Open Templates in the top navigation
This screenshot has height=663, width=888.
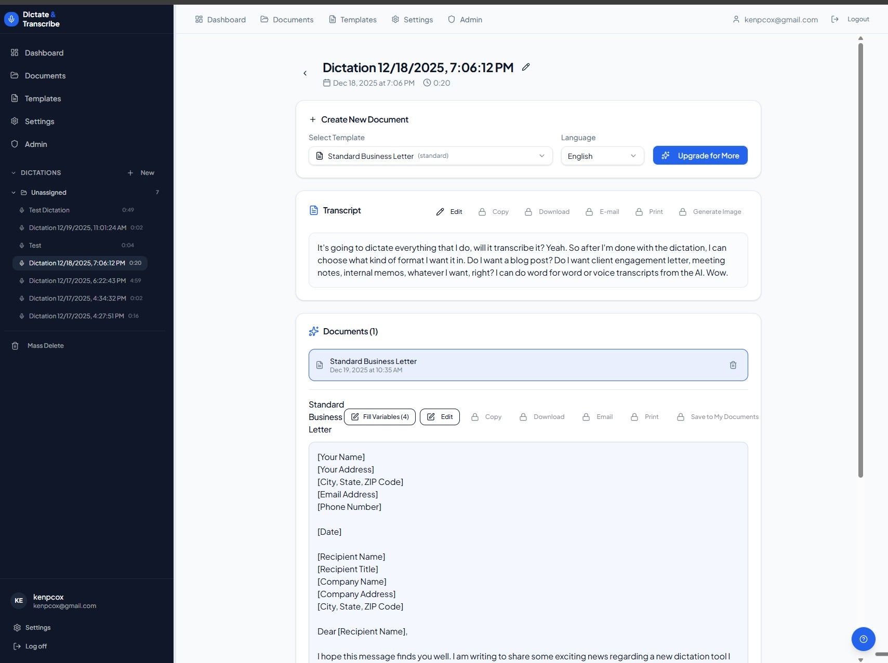[x=353, y=20]
